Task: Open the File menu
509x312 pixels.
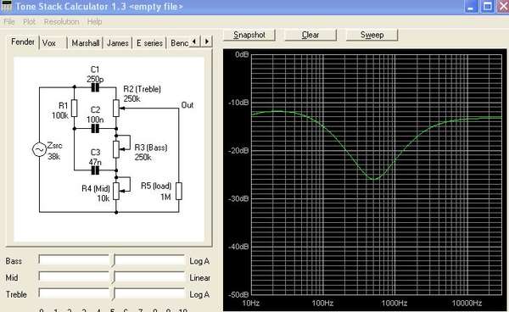Action: (x=9, y=22)
